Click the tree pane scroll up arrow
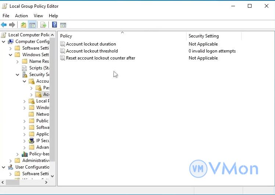The width and height of the screenshot is (275, 195). click(x=53, y=35)
